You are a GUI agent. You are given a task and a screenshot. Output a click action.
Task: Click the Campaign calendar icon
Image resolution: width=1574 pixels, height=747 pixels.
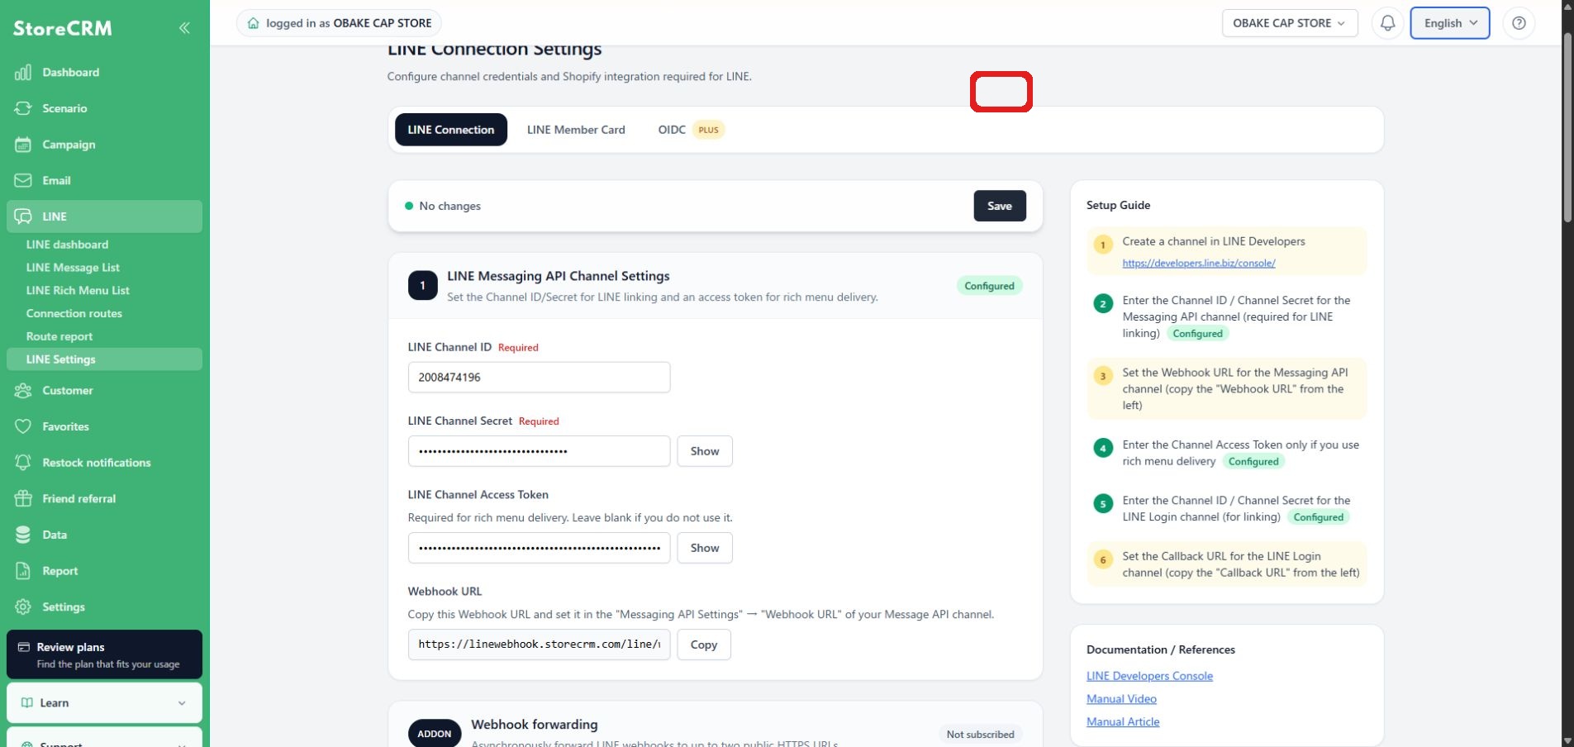pos(23,145)
